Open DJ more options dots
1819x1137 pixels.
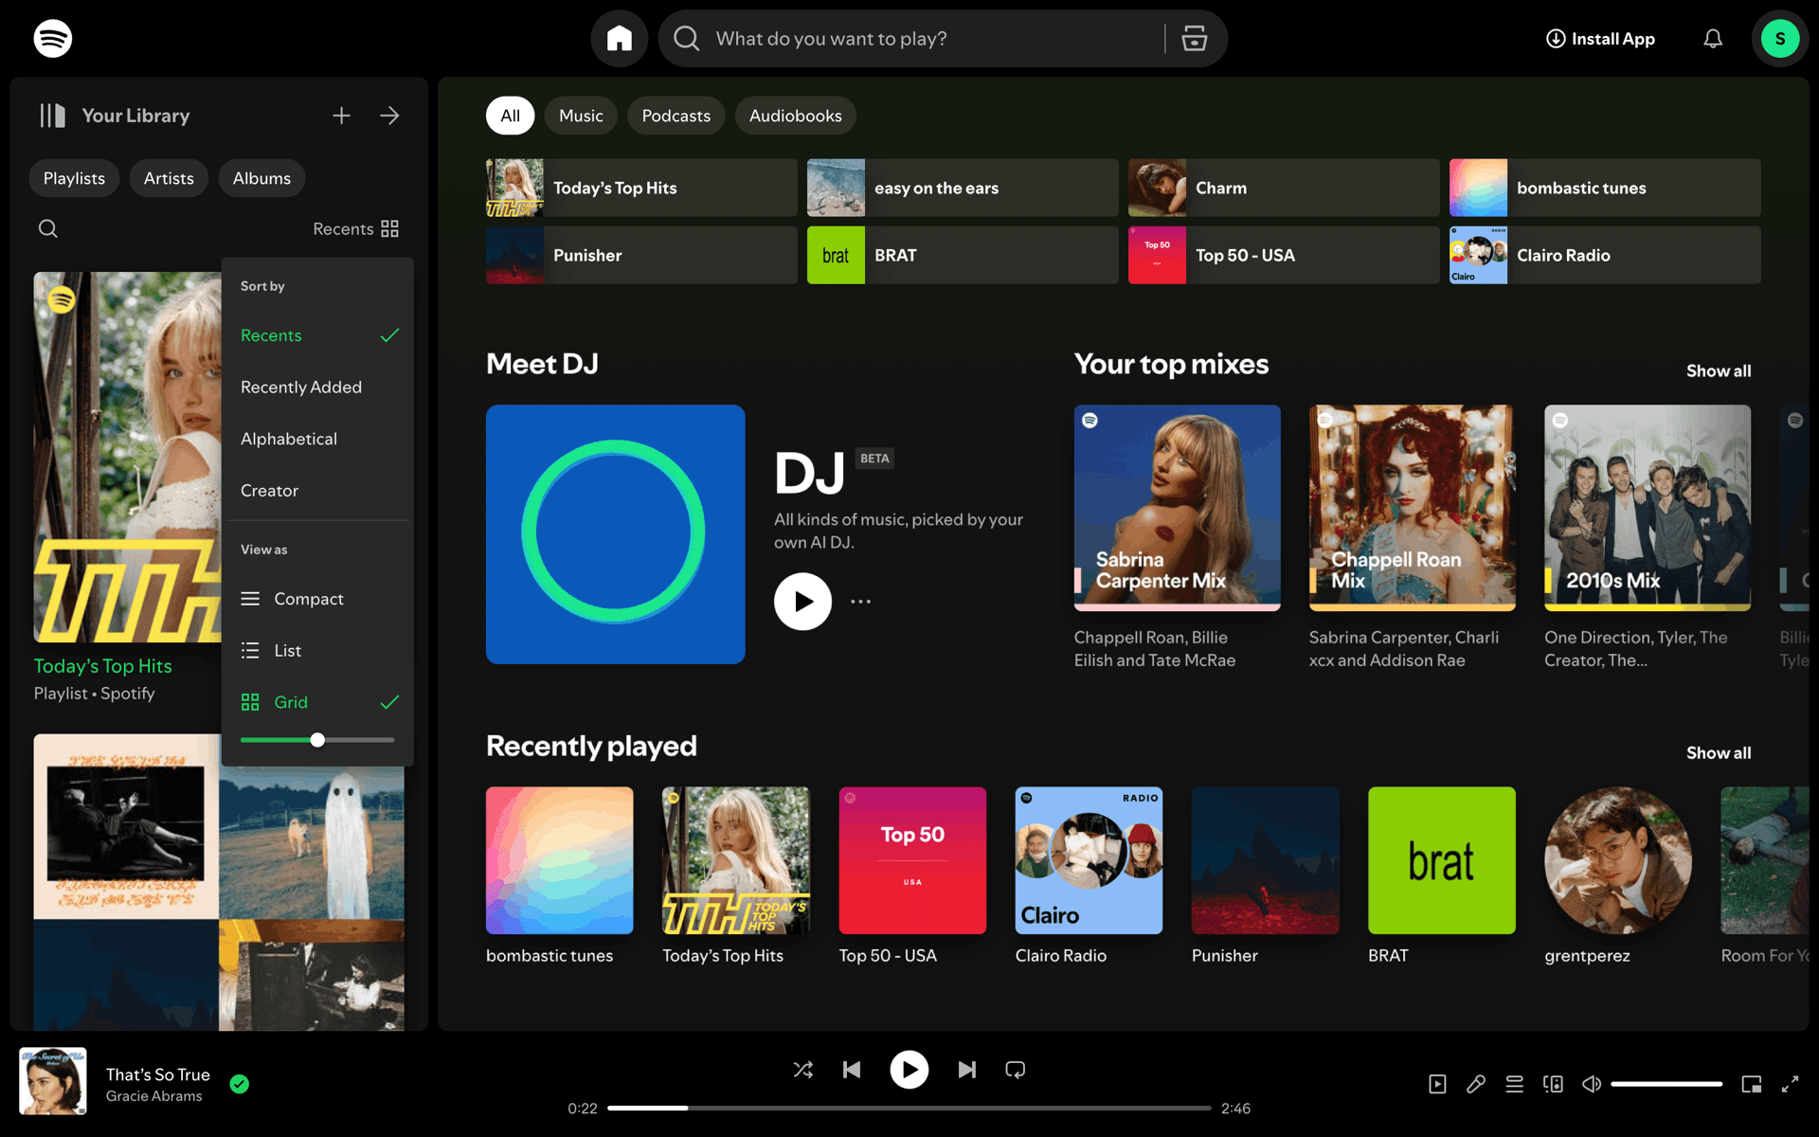click(860, 602)
